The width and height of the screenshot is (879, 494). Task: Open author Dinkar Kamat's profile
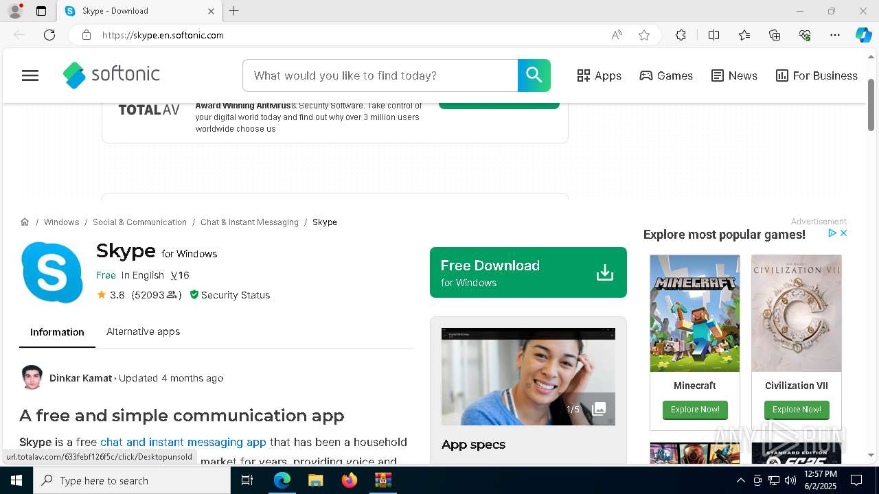80,378
